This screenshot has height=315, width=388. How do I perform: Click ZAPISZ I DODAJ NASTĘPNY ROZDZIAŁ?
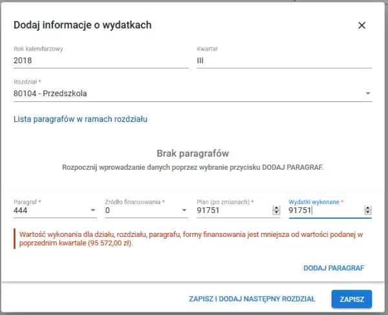coord(252,299)
